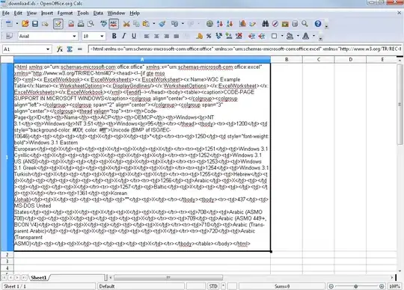Screen dimensions: 404x290
Task: Apply Percent number format
Action: tap(209, 36)
